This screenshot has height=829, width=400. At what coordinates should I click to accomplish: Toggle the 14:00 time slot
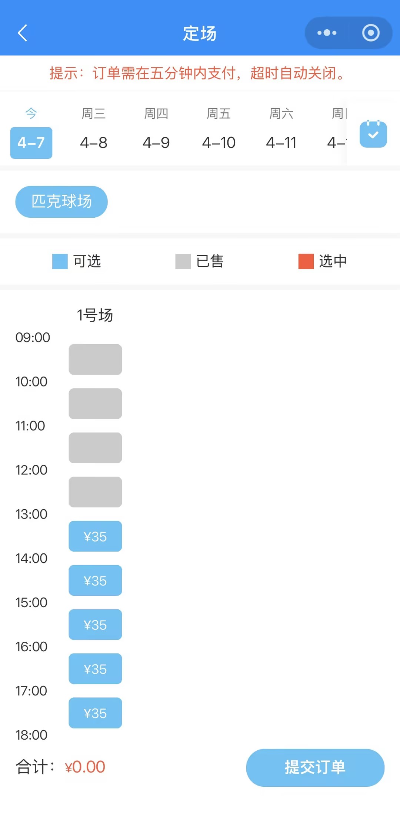[x=95, y=580]
